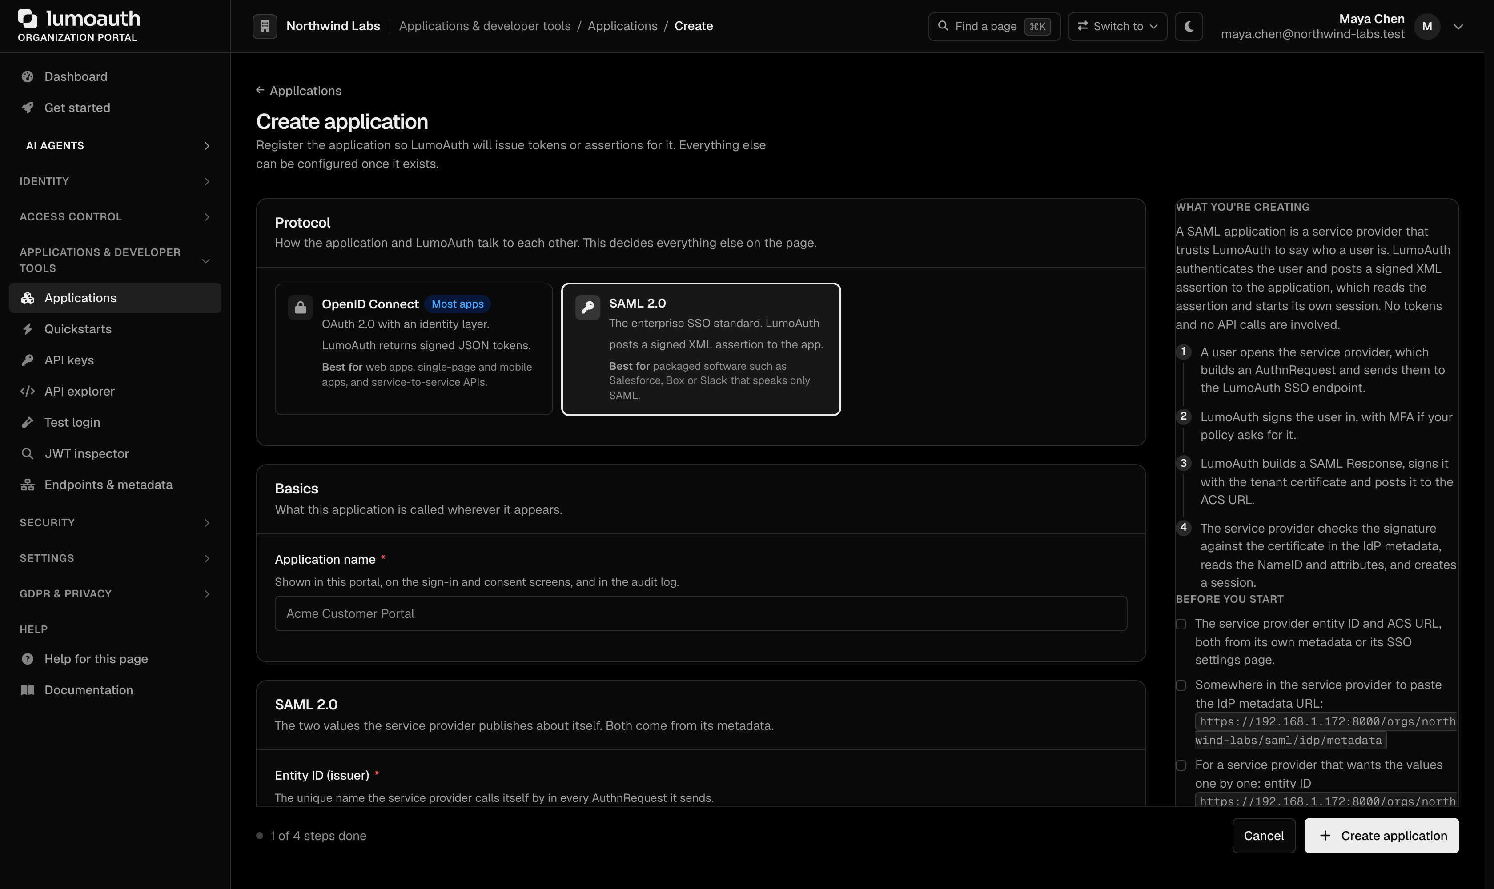
Task: Expand the Identity section
Action: 115,181
